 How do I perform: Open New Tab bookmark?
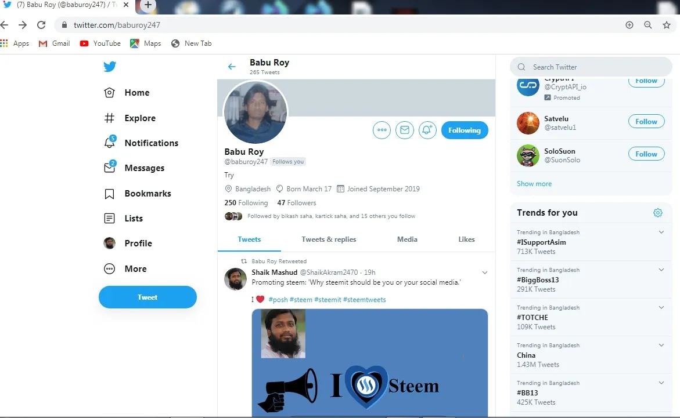coord(191,43)
